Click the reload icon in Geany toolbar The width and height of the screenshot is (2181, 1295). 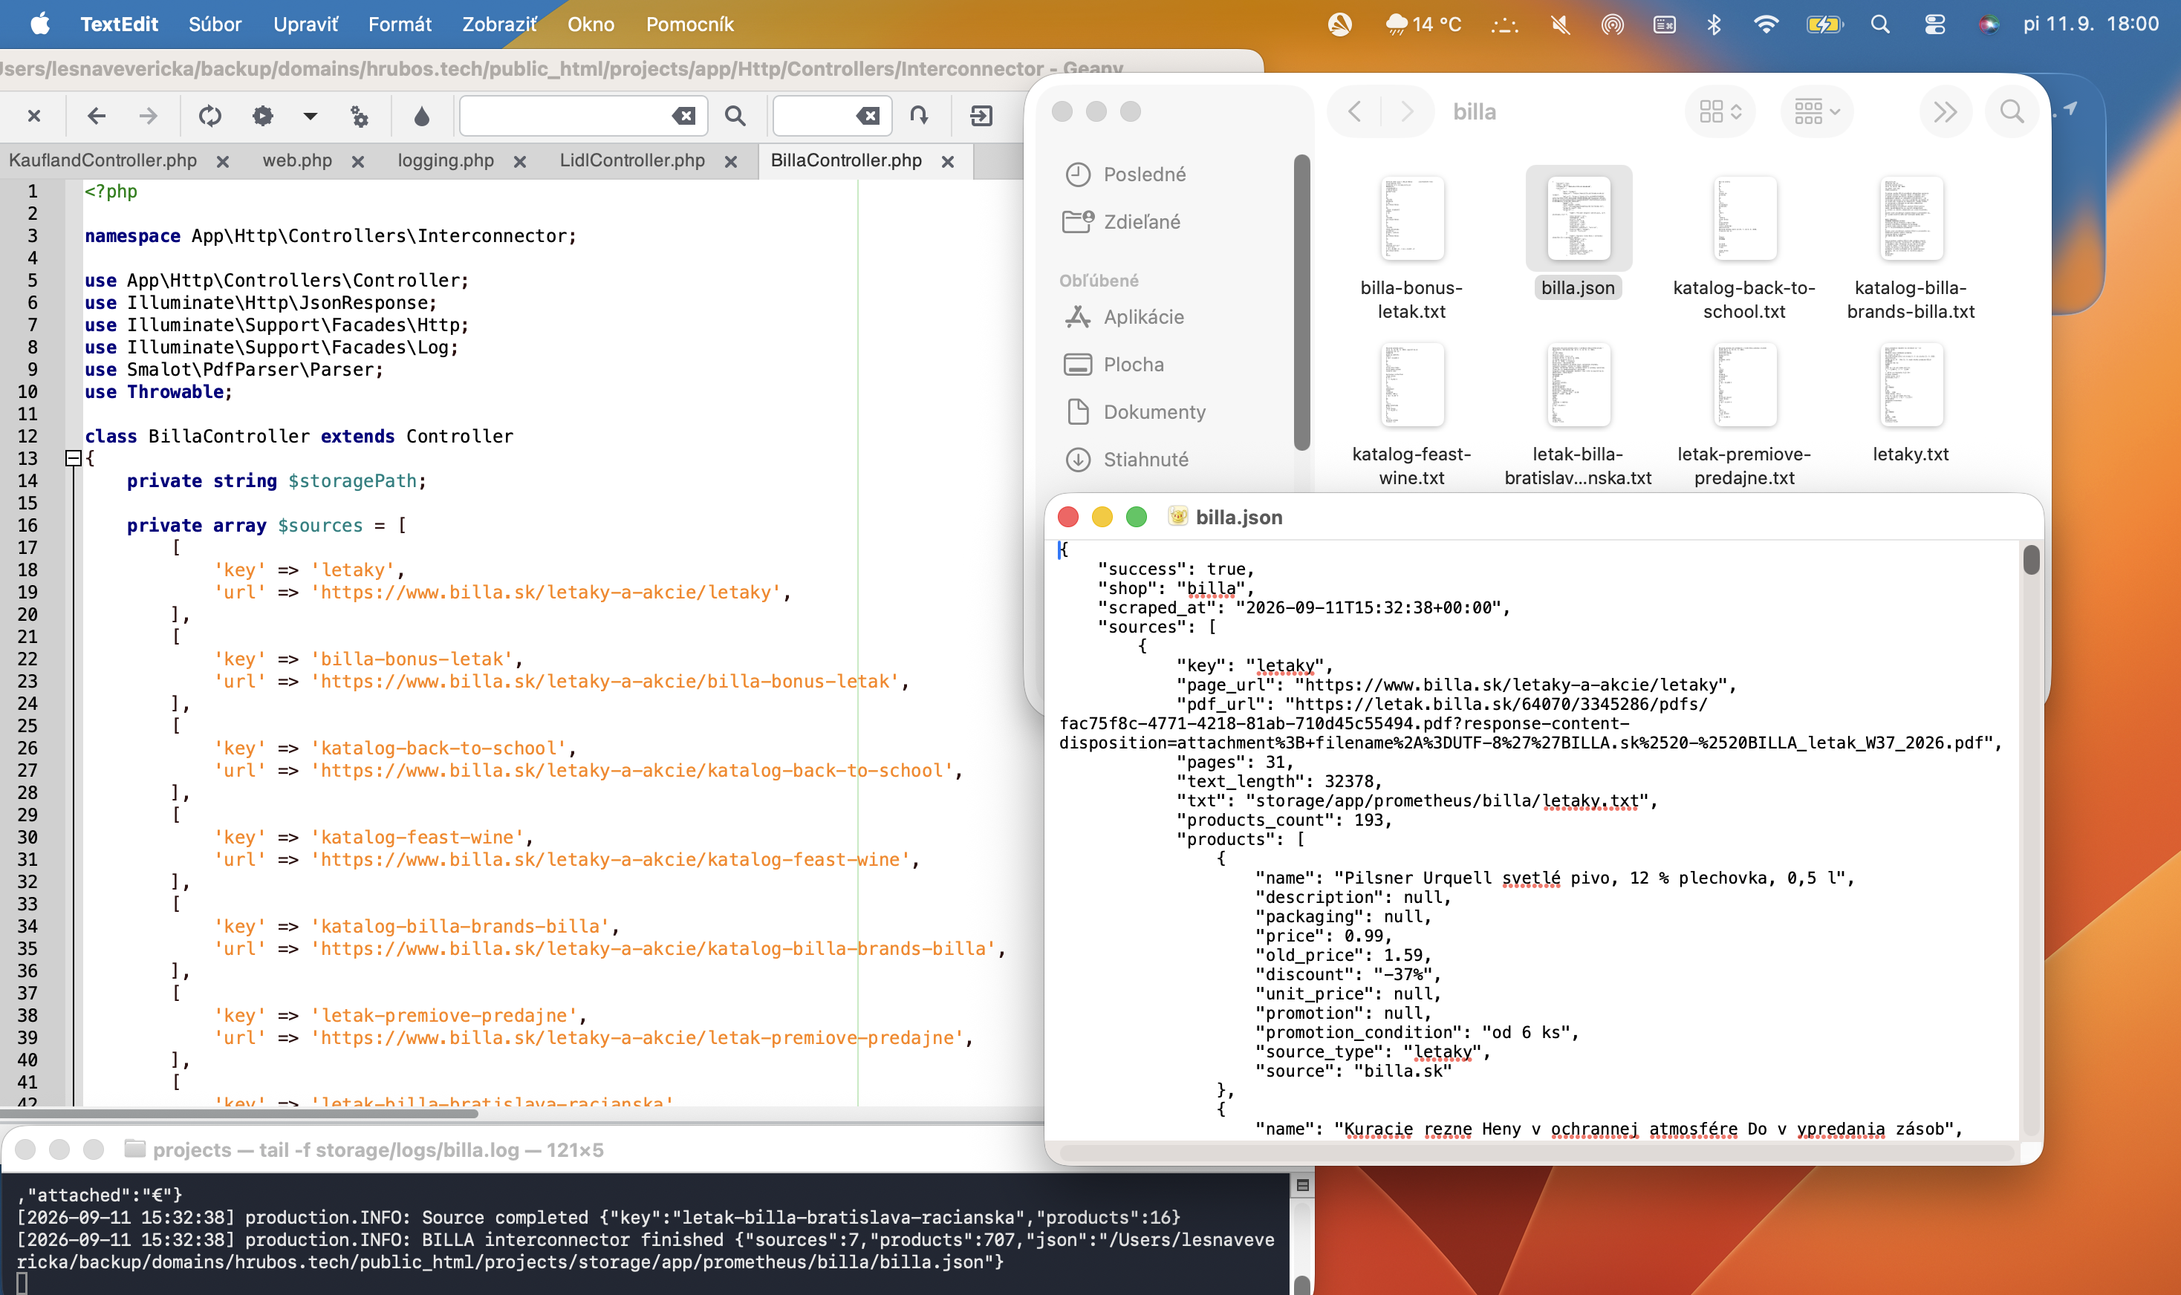(209, 115)
